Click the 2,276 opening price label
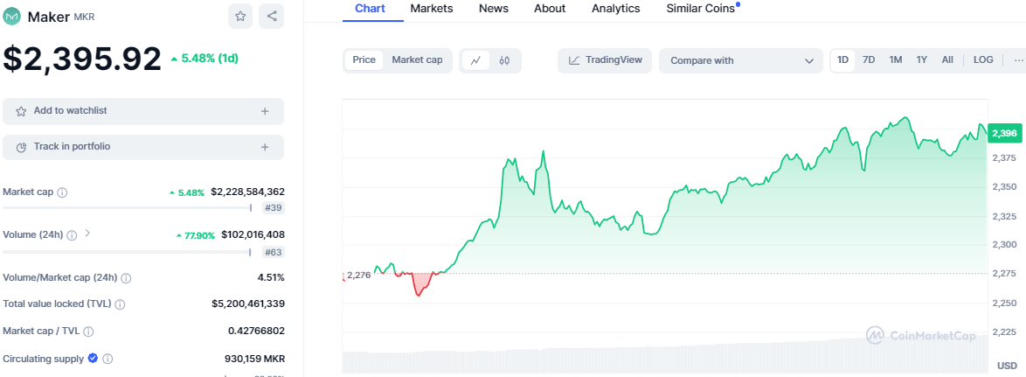The width and height of the screenshot is (1026, 377). (358, 275)
